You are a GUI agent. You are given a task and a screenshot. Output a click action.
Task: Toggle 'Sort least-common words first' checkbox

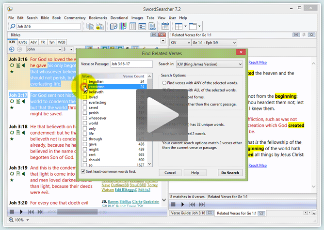pyautogui.click(x=83, y=171)
